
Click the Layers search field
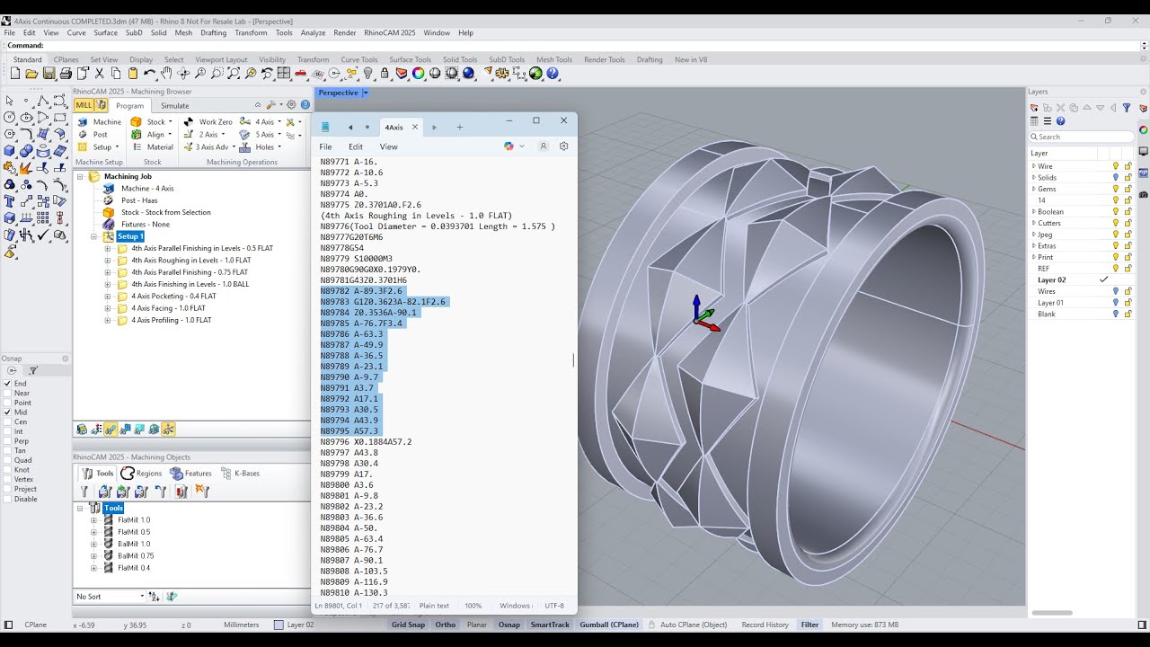pos(1083,137)
